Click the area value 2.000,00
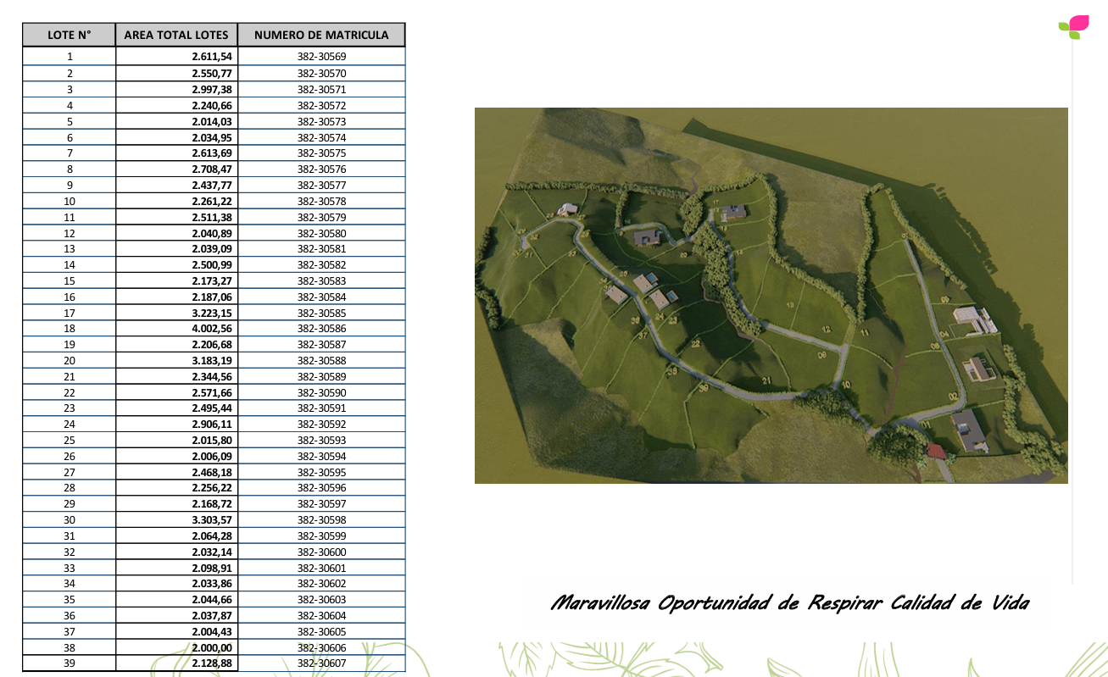This screenshot has height=677, width=1108. click(x=212, y=647)
